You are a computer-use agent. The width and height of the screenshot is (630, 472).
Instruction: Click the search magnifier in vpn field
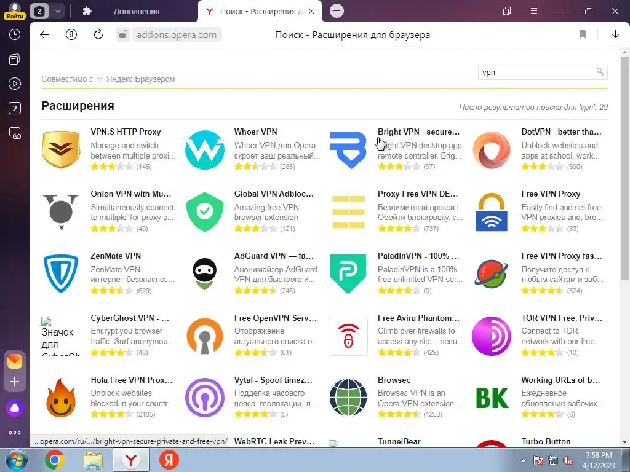(x=600, y=72)
